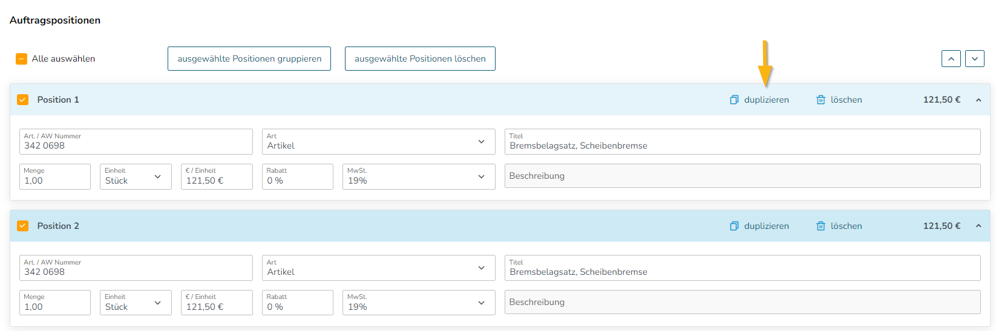This screenshot has width=996, height=331.
Task: Collapse Position 1 with the chevron
Action: click(978, 100)
